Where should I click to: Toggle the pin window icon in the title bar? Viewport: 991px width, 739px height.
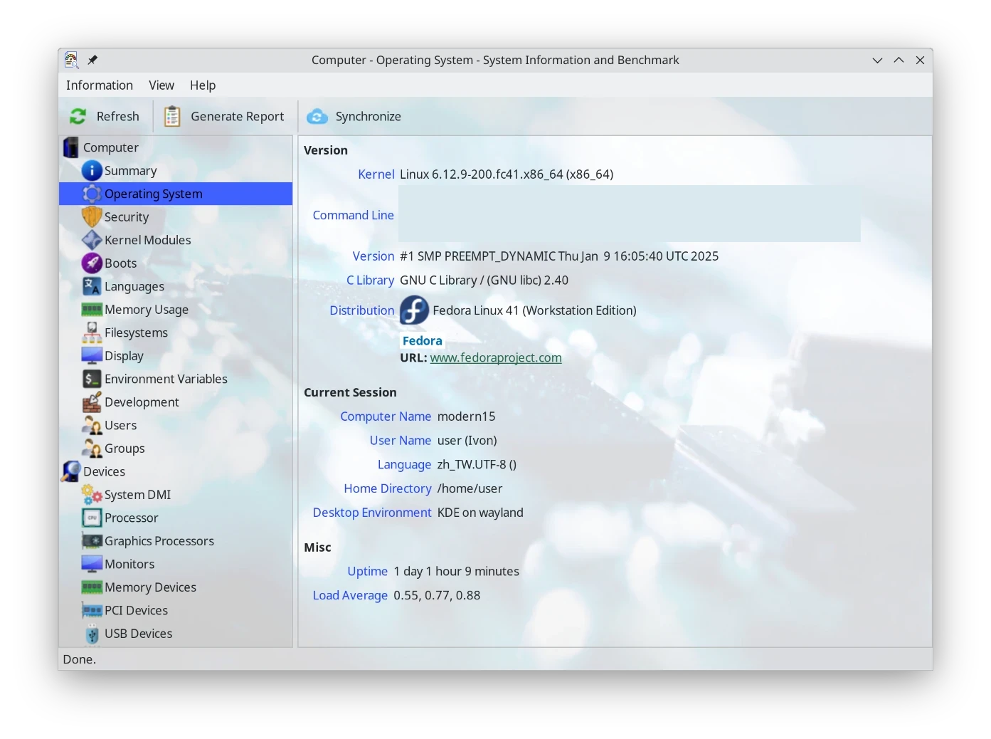92,60
